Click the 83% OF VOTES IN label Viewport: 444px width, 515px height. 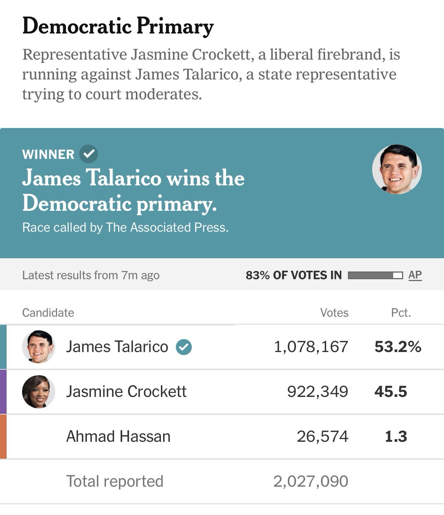(293, 275)
